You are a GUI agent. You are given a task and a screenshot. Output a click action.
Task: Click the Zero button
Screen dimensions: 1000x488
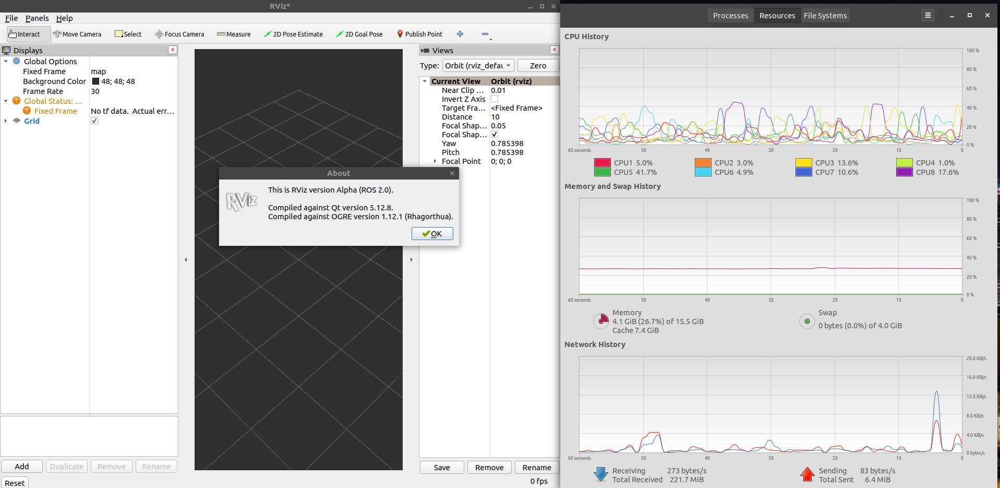pos(538,65)
